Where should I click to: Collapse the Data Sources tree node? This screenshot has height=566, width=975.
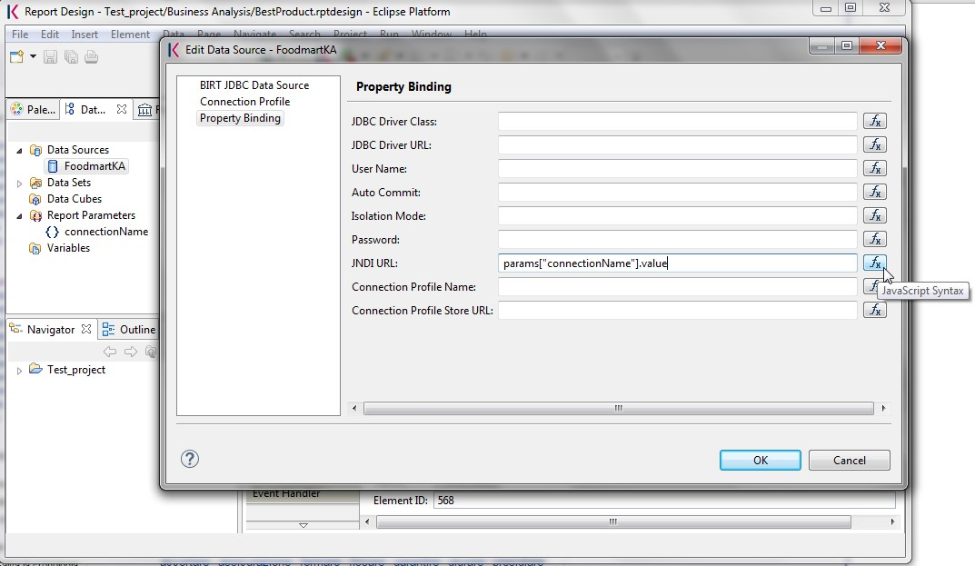point(19,151)
